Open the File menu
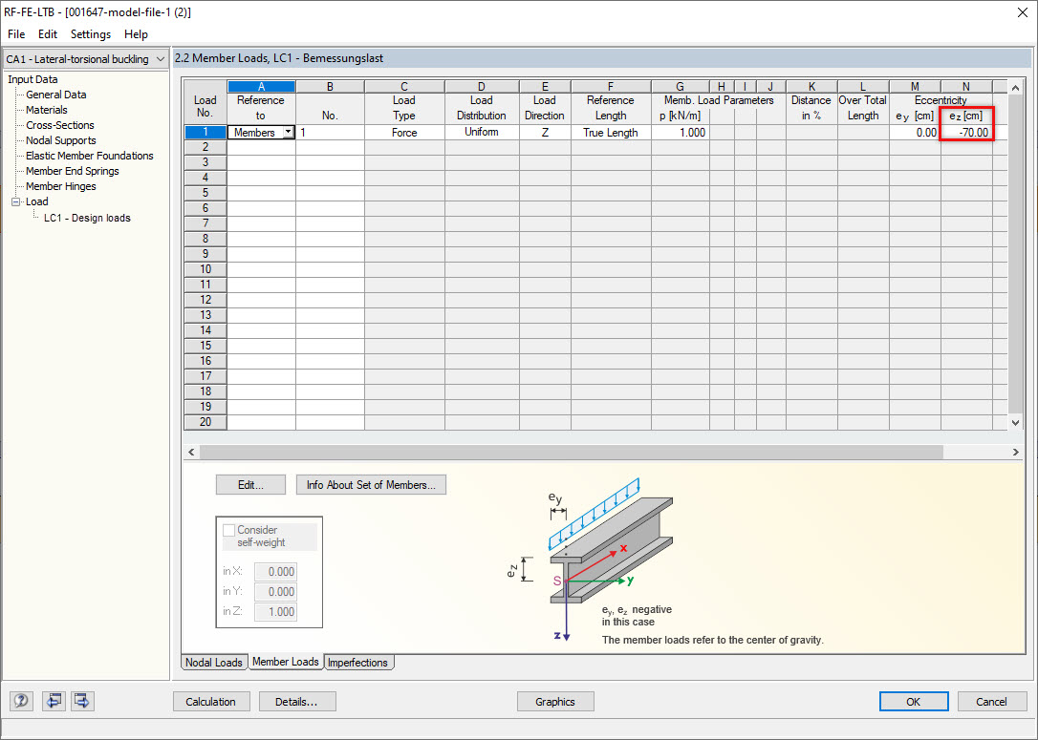 click(15, 34)
